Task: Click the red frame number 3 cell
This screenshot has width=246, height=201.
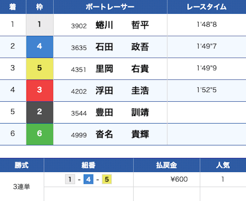Action: 40,91
